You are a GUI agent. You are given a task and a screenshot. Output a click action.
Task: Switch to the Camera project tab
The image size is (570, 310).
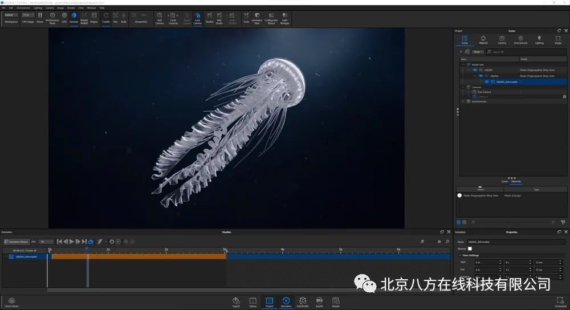502,40
